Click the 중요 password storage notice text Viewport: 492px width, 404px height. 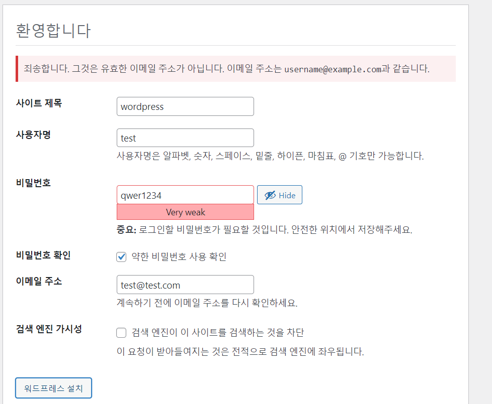tap(264, 230)
